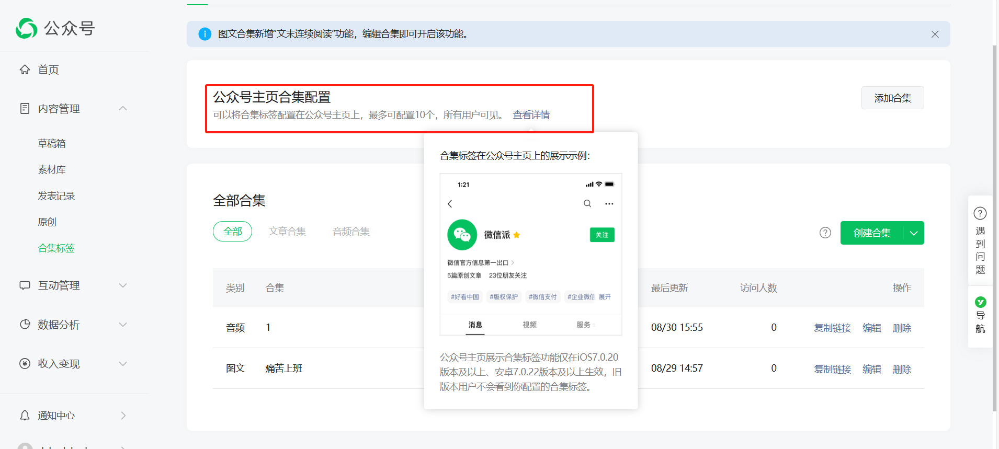Click the 访问人数 column header
Screen dimensions: 999x449
758,287
